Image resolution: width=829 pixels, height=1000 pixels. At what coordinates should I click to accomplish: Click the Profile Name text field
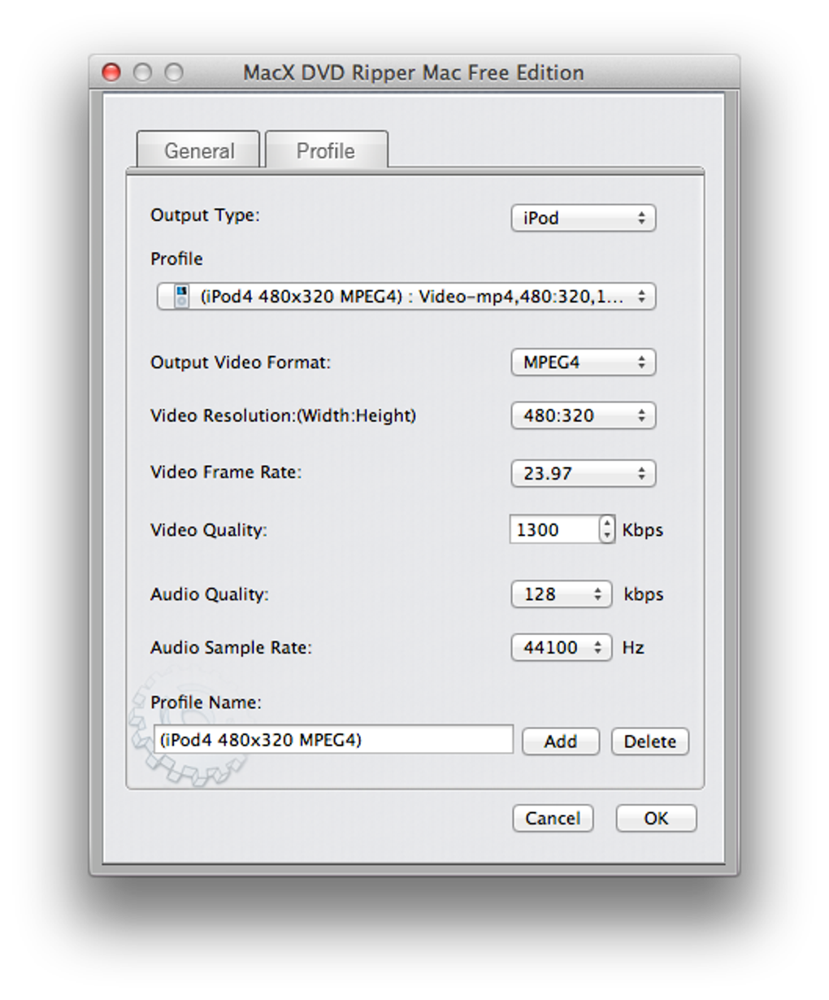(x=333, y=740)
